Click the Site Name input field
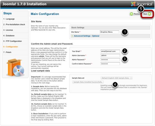155x126 pixels. (x=109, y=32)
